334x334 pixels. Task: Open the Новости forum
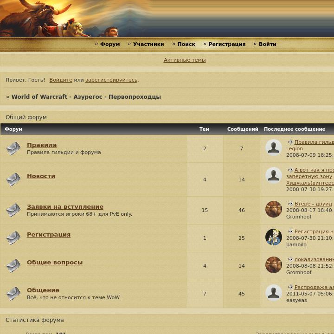[x=41, y=176]
